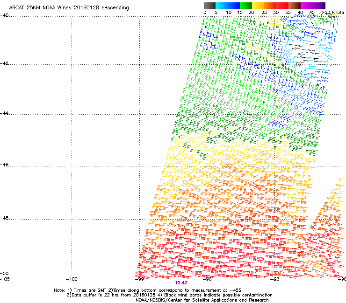
Task: Click the '25' knots scale label
Action: (x=264, y=13)
